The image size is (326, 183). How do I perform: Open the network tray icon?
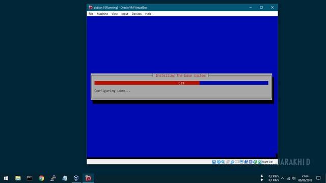click(x=288, y=178)
